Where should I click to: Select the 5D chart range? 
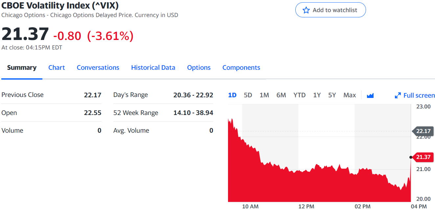248,95
